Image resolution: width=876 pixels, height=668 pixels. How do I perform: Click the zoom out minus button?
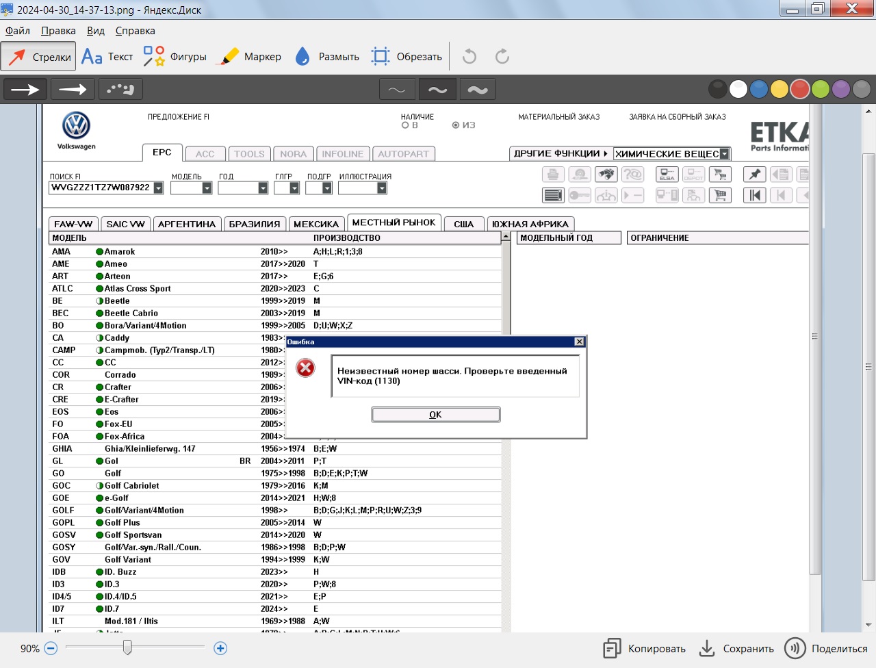[x=51, y=648]
